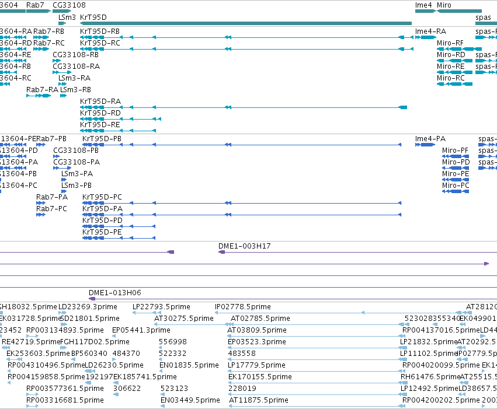This screenshot has height=409, width=497.
Task: Select the AT30275.5prime EST label
Action: point(184,319)
